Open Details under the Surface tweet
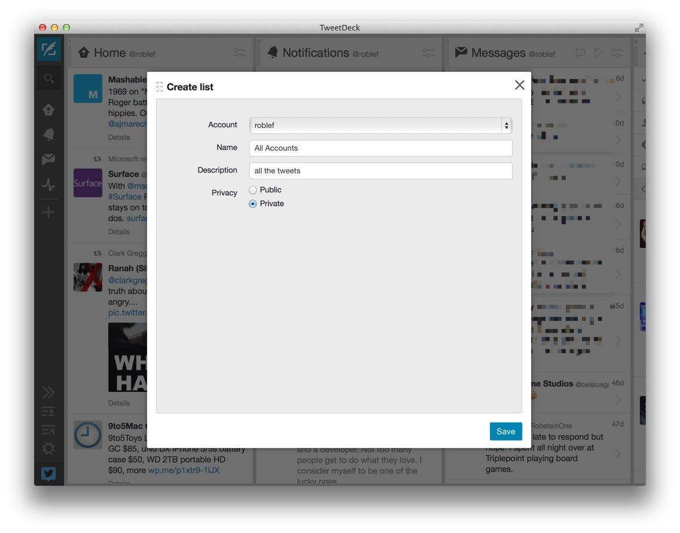Image resolution: width=680 pixels, height=533 pixels. coord(119,232)
